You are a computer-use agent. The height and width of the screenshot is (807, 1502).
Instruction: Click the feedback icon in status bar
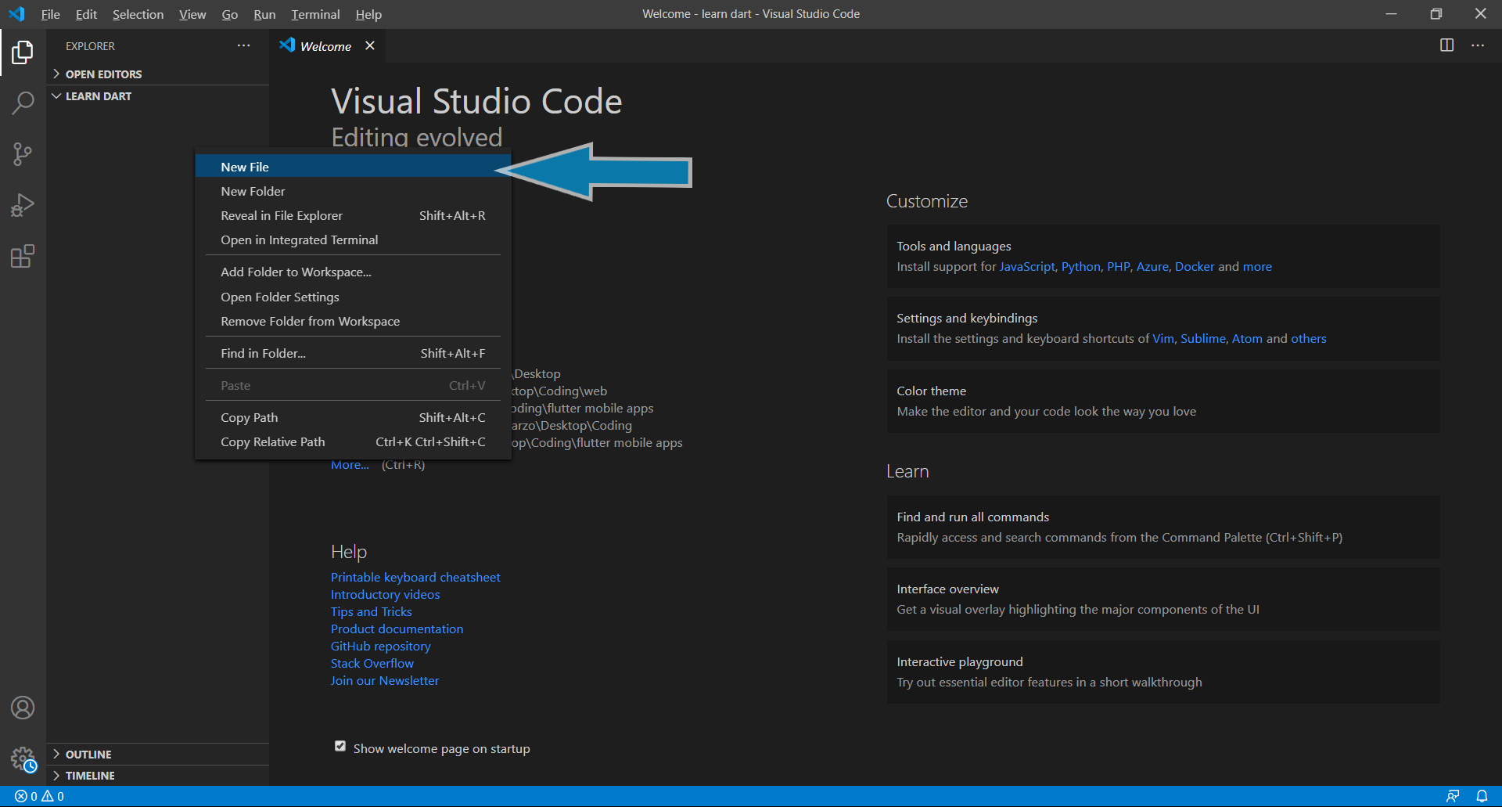click(1453, 796)
